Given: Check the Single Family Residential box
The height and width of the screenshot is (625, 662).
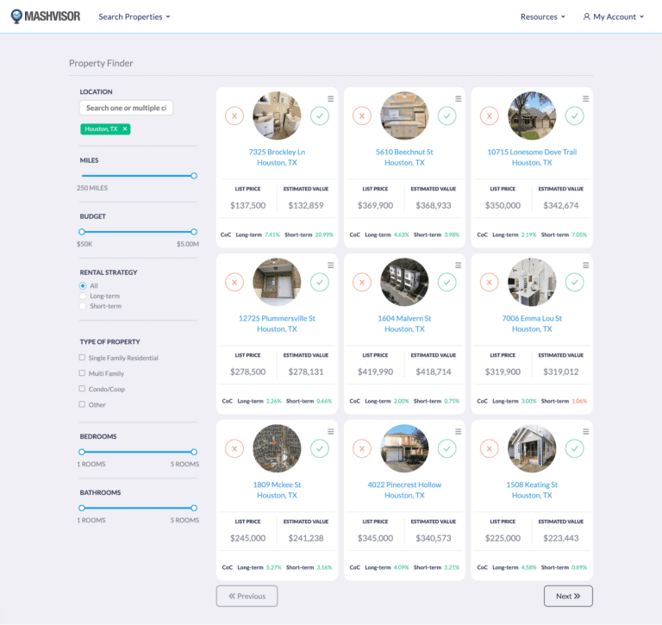Looking at the screenshot, I should click(x=83, y=358).
